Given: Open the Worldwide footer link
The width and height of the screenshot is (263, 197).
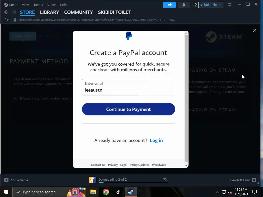Looking at the screenshot, I should 159,165.
